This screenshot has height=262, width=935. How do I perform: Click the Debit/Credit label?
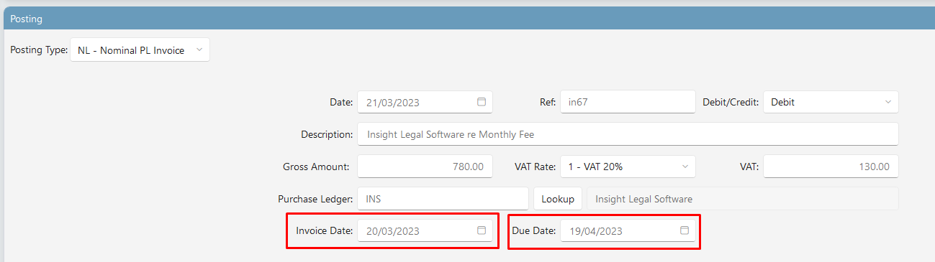(x=731, y=102)
